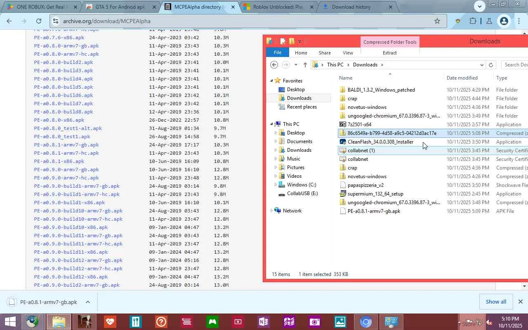
Task: Click the Chrome address bar URL
Action: tap(106, 21)
